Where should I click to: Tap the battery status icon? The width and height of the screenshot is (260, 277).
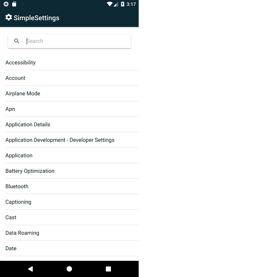pyautogui.click(x=122, y=4)
